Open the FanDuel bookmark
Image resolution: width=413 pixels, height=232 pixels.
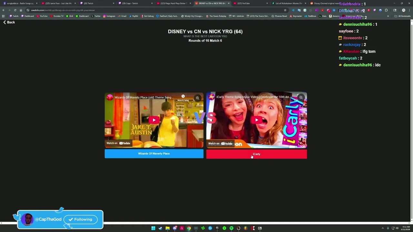coord(167,16)
